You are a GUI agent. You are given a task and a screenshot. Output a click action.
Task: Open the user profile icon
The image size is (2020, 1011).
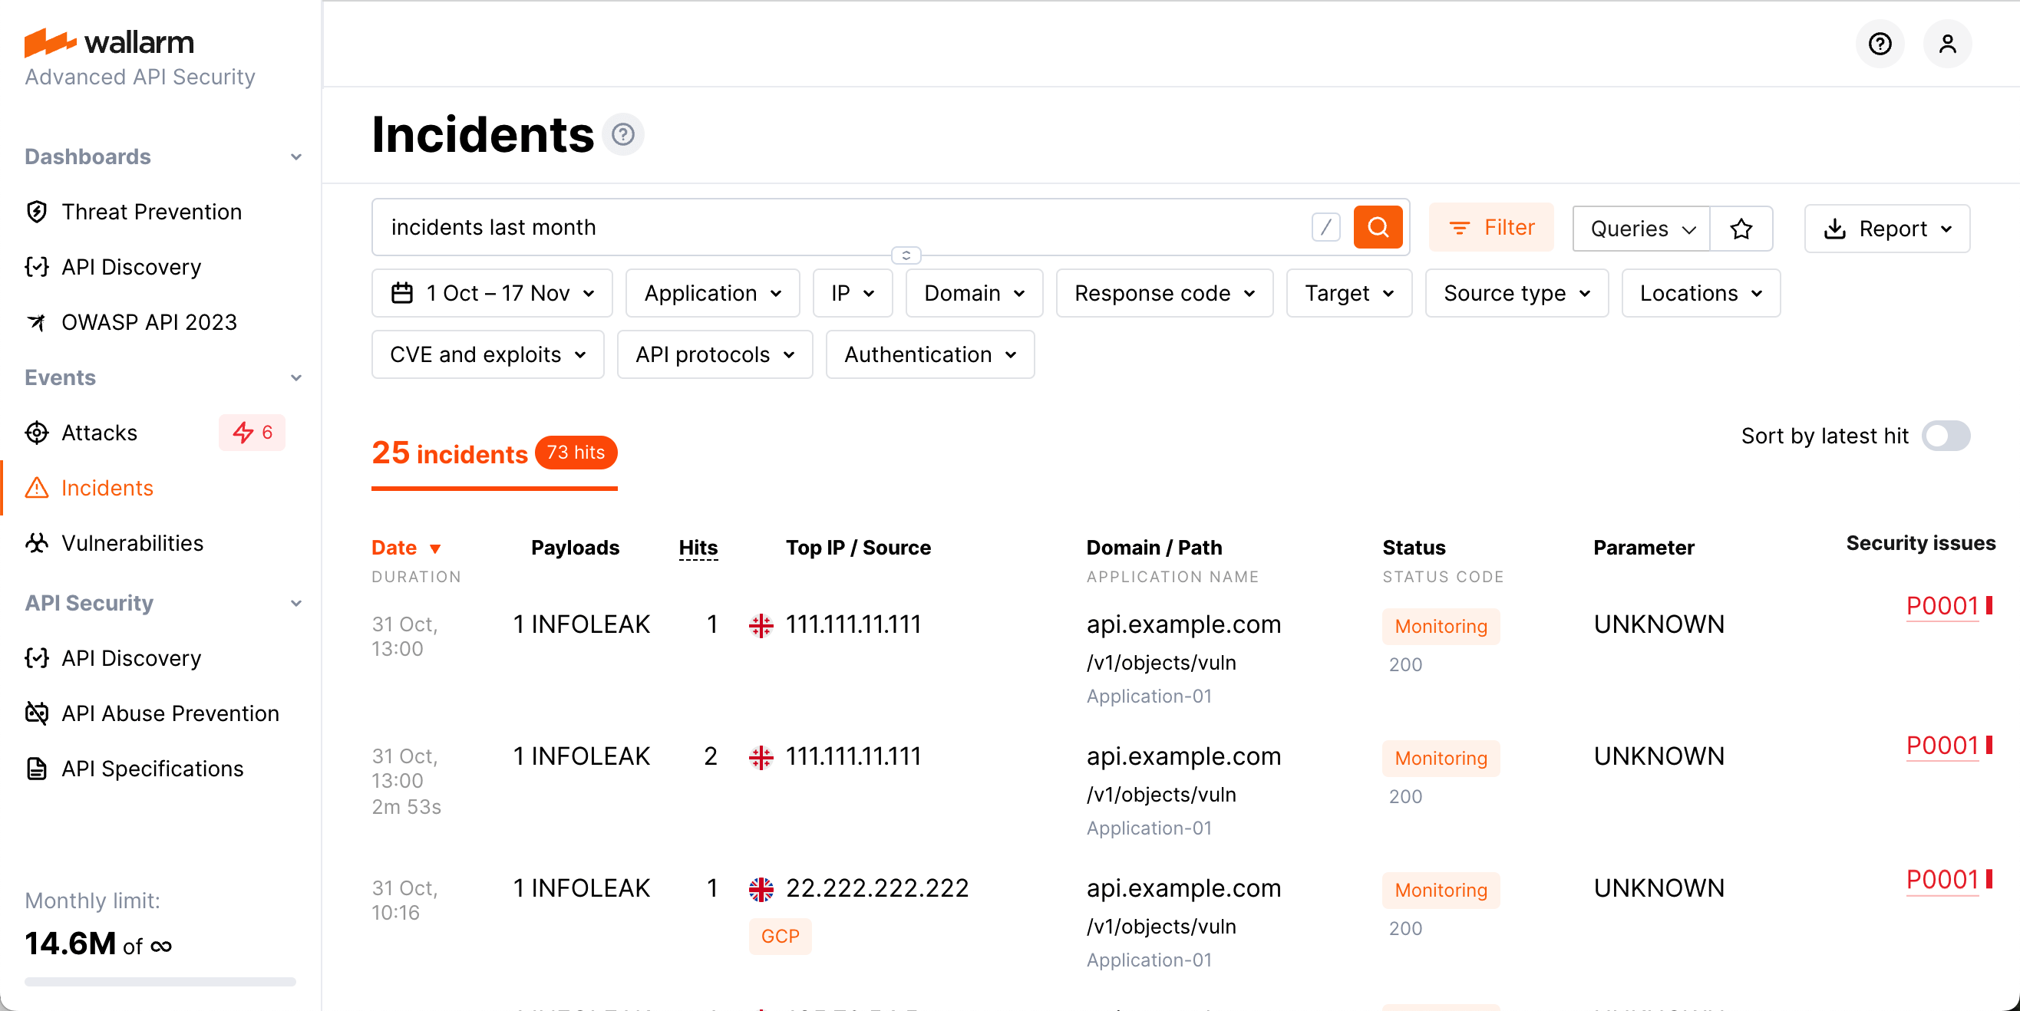pyautogui.click(x=1948, y=44)
